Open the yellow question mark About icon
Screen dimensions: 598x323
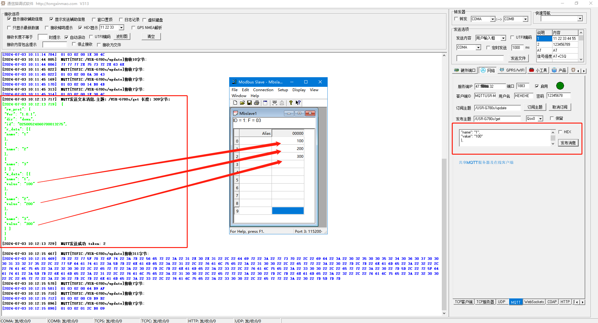pyautogui.click(x=291, y=103)
